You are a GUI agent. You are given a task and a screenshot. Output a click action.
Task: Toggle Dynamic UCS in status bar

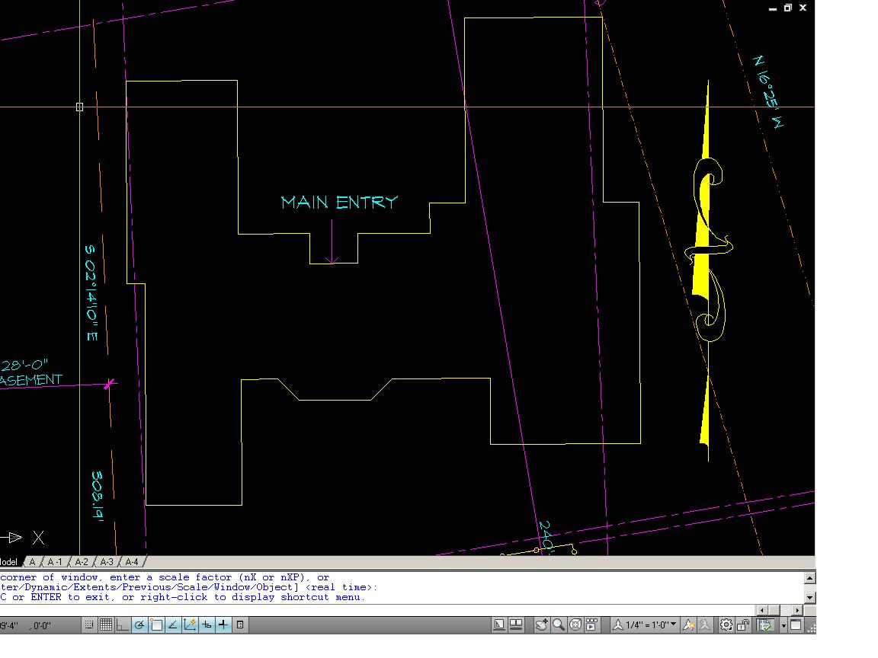pyautogui.click(x=190, y=625)
